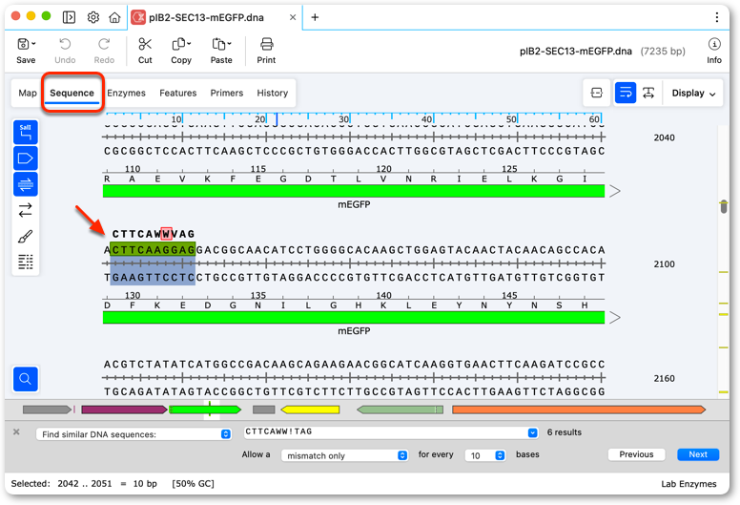Click the purple feature in minimap
The image size is (740, 505).
click(124, 410)
